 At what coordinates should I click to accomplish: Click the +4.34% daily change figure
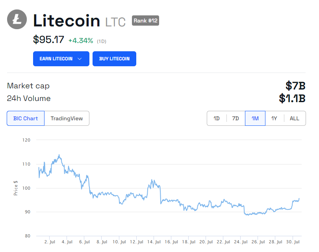pyautogui.click(x=81, y=41)
